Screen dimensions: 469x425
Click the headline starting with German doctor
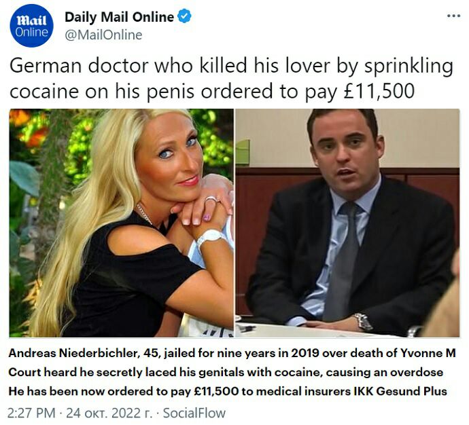coord(231,78)
